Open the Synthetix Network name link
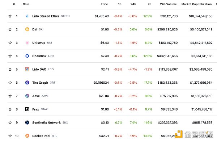 pyautogui.click(x=46, y=122)
